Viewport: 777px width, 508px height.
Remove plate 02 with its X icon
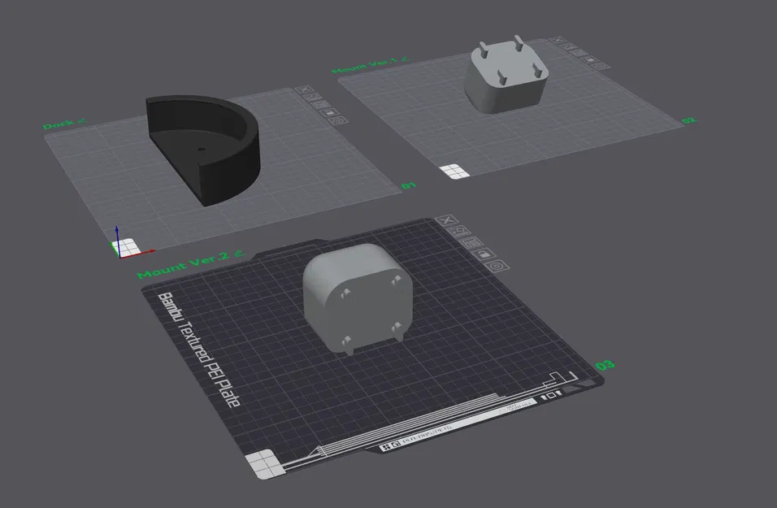[558, 40]
